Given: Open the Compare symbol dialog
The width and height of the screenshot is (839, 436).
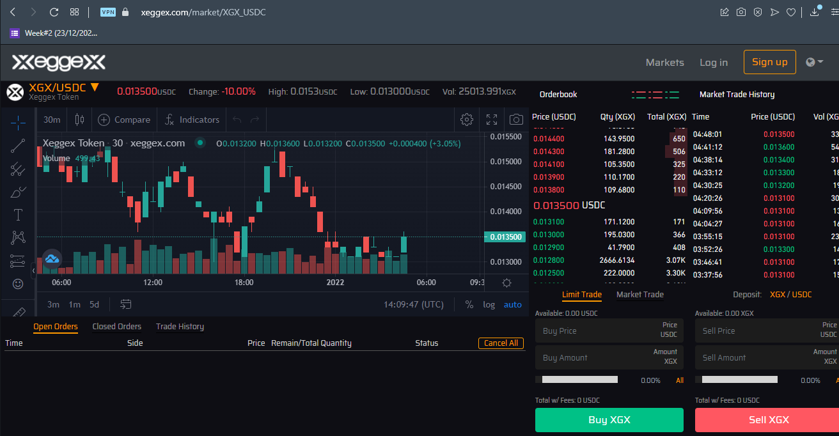Looking at the screenshot, I should tap(124, 120).
